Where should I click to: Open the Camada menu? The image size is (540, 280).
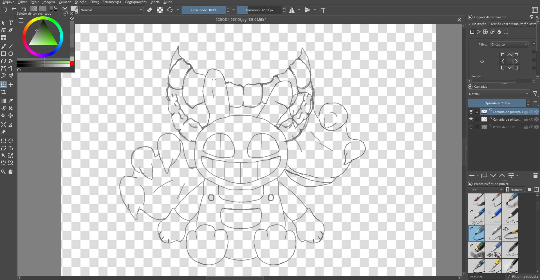coord(65,2)
